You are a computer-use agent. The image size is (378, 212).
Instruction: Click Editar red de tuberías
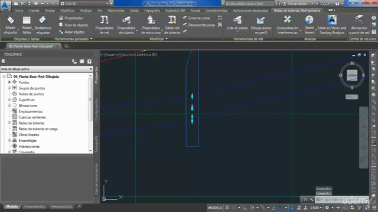(x=172, y=25)
